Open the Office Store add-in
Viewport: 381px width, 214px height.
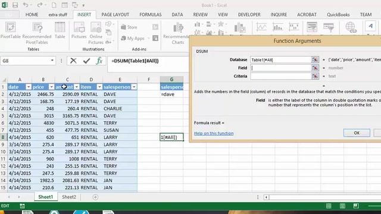point(129,27)
